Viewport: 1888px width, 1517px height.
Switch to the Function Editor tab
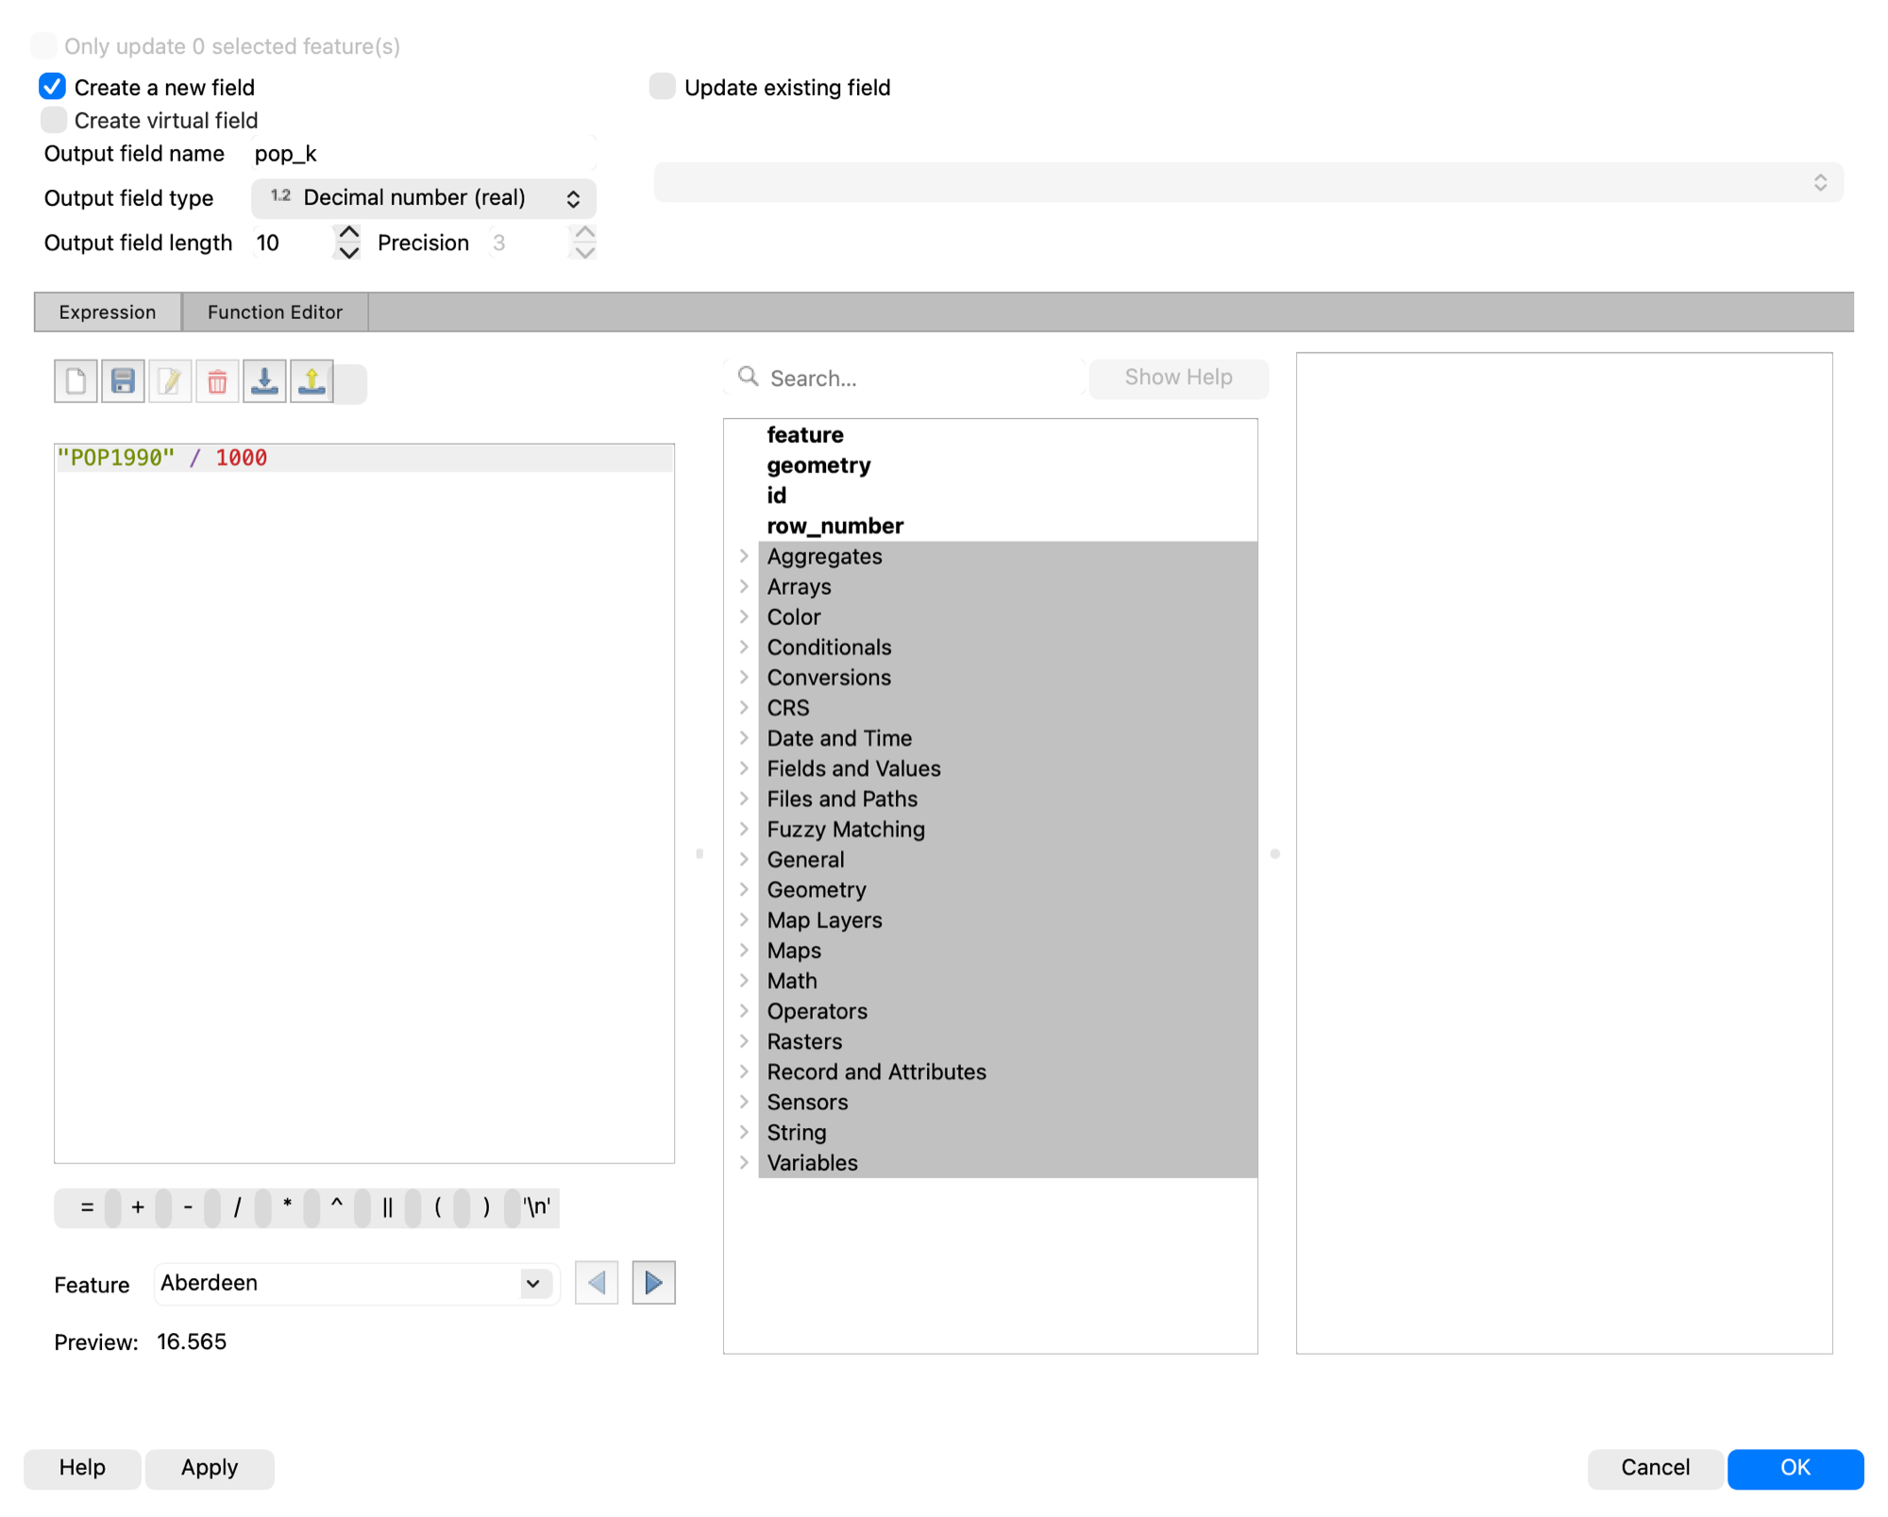[x=275, y=312]
